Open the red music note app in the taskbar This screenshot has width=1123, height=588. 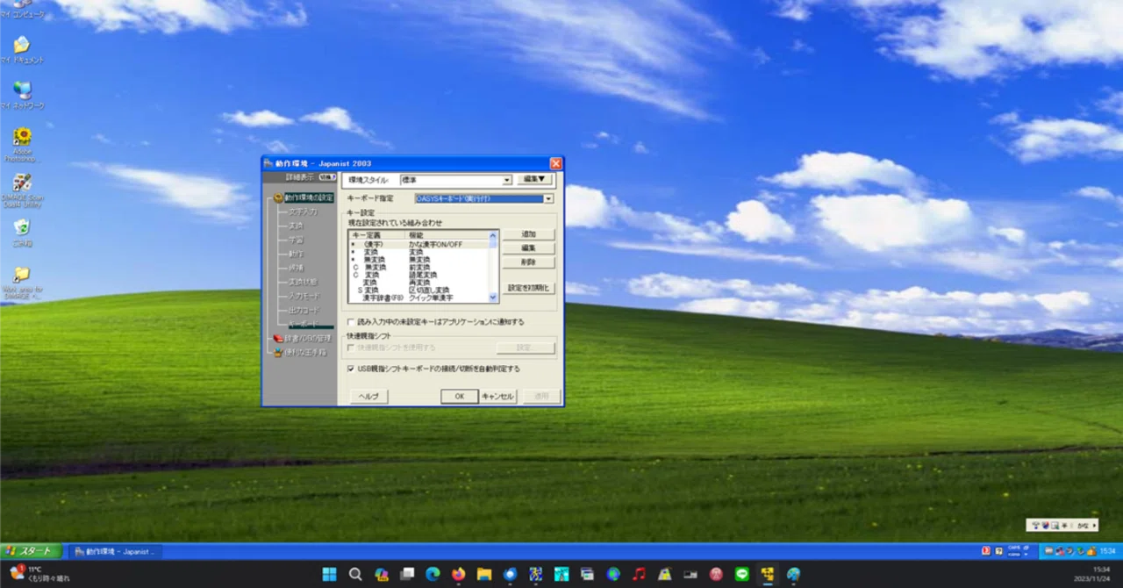(639, 574)
